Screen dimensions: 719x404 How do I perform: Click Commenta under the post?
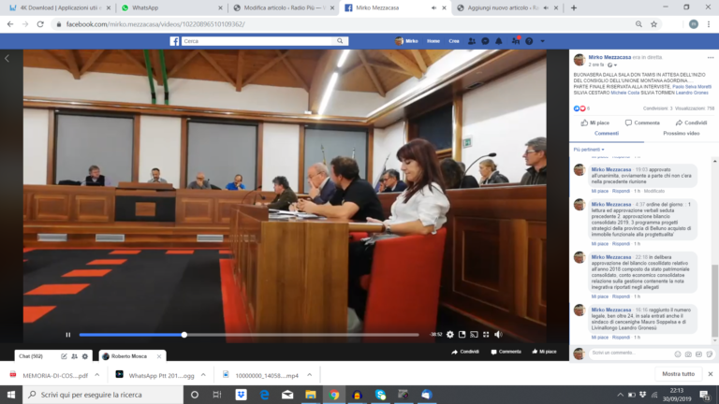[642, 123]
